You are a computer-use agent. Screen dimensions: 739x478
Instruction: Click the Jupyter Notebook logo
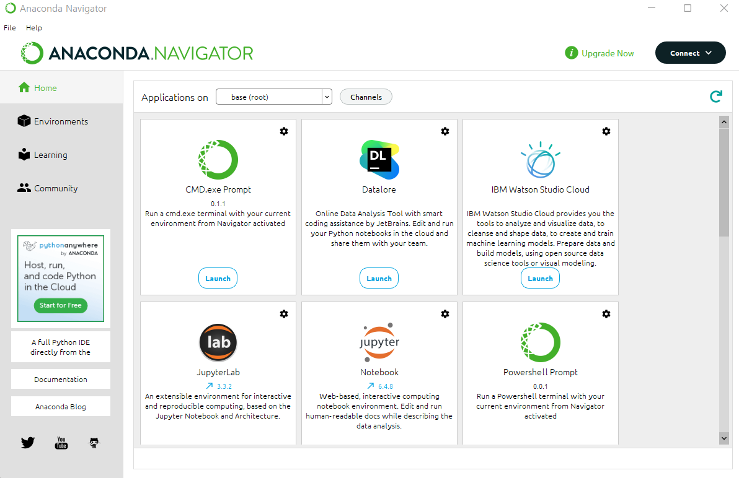tap(379, 342)
